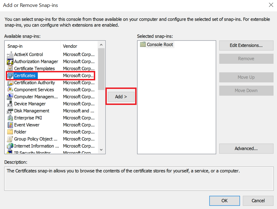Open the Advanced options

click(246, 149)
